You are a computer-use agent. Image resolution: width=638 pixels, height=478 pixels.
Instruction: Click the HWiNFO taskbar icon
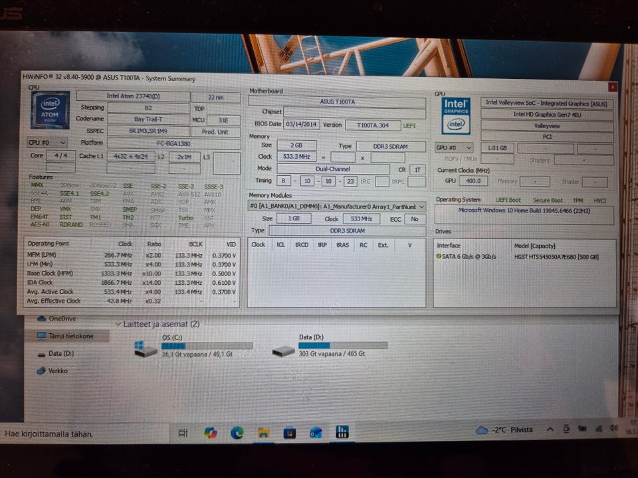click(x=342, y=432)
